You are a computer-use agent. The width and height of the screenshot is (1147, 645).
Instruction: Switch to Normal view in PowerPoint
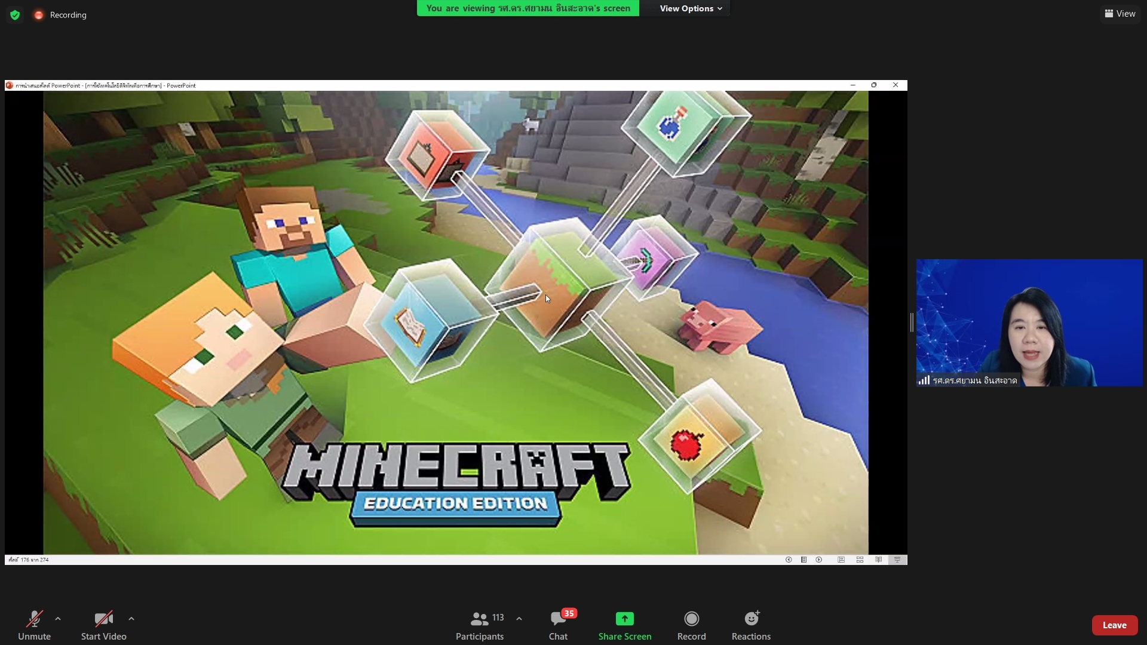(x=841, y=560)
